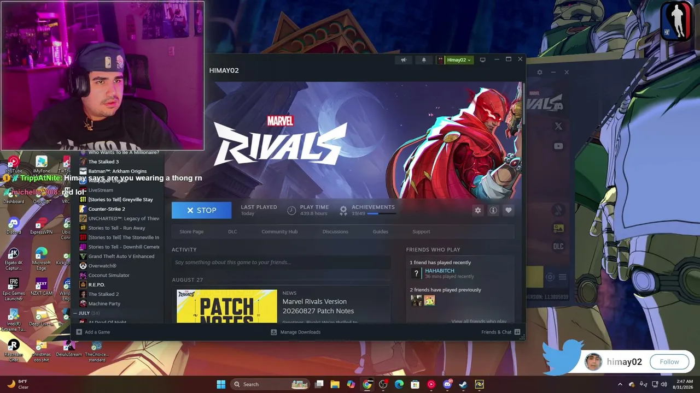Select The Stalked 2 in library
700x393 pixels.
pyautogui.click(x=103, y=294)
